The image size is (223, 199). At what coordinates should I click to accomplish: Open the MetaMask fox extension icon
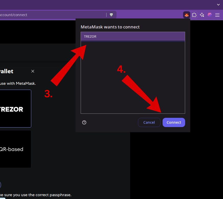coord(186,15)
